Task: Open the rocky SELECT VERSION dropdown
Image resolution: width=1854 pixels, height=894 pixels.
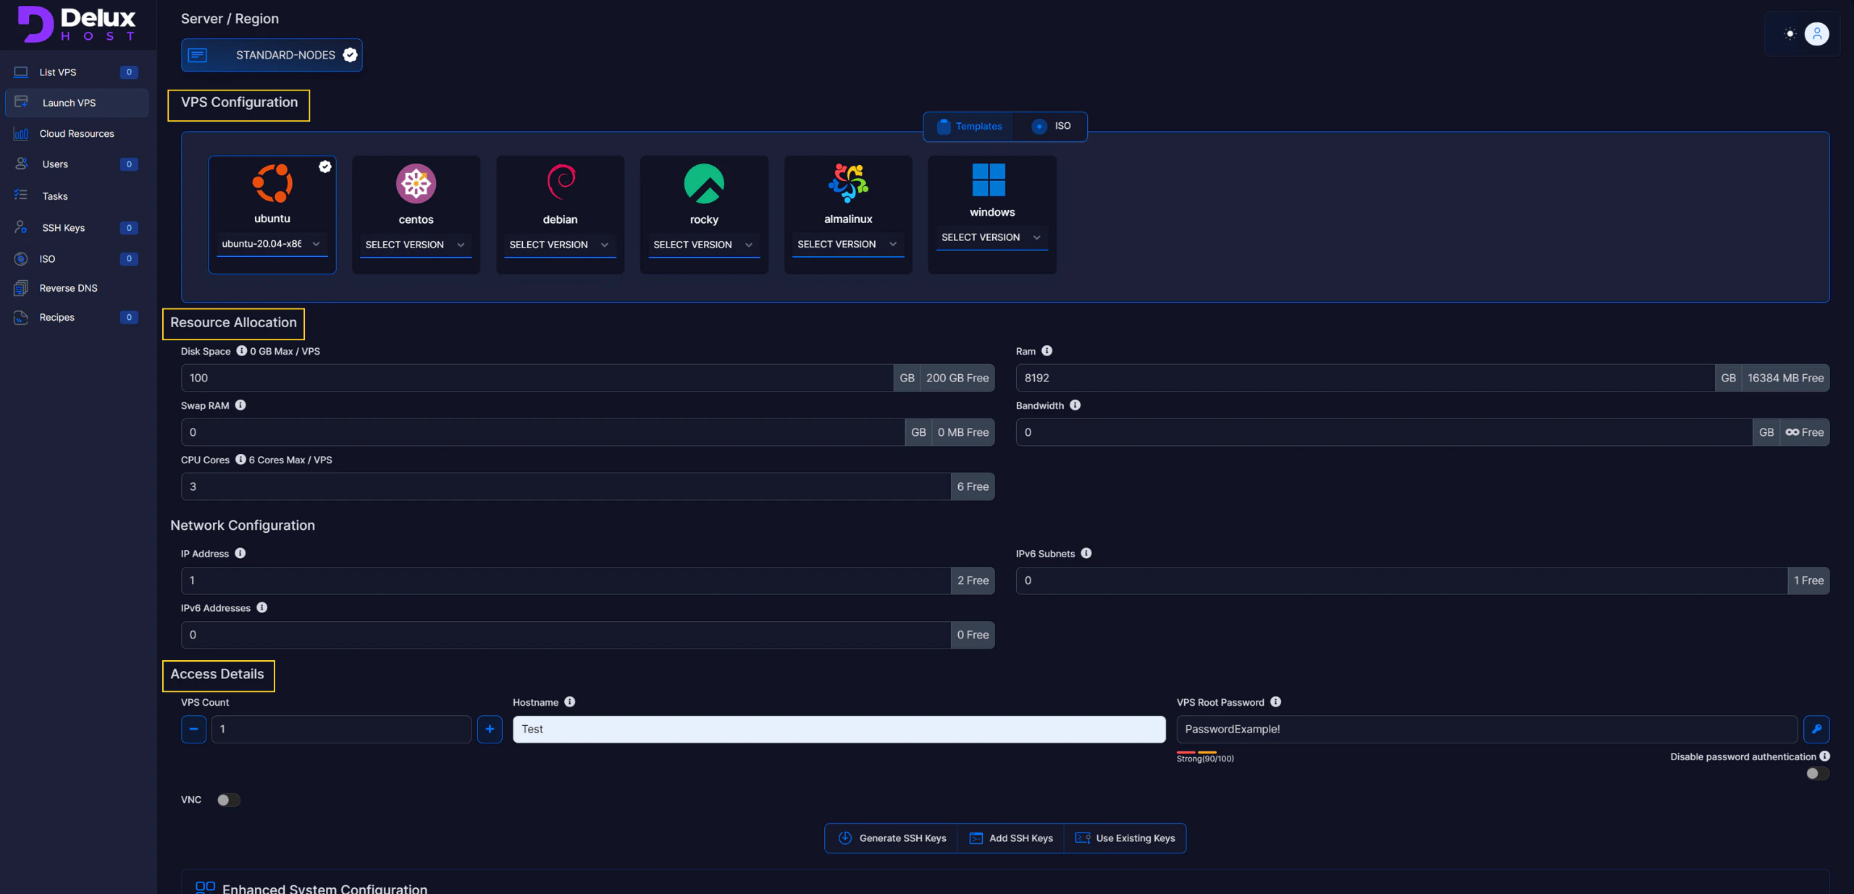Action: [703, 245]
